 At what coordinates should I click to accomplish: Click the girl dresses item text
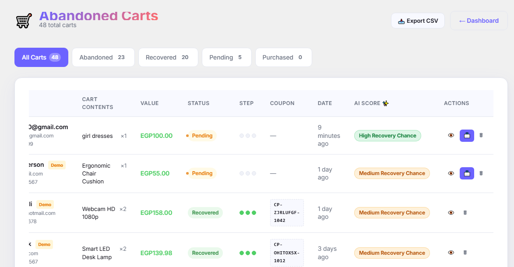tap(97, 136)
